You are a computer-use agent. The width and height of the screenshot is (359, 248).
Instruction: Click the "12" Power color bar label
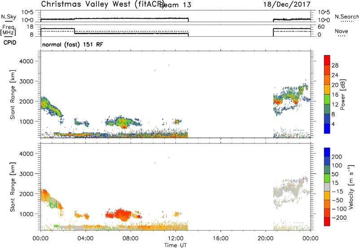coord(335,105)
